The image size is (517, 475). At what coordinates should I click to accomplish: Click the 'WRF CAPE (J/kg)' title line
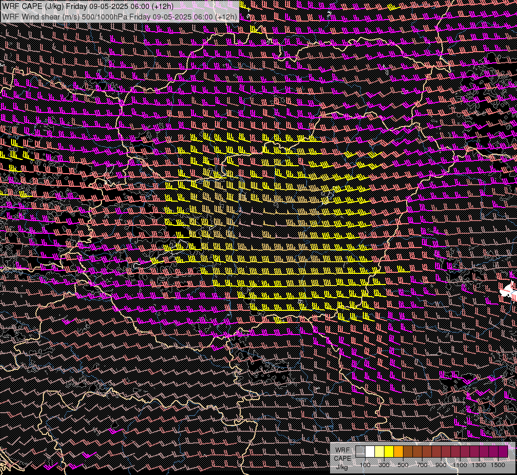point(88,6)
